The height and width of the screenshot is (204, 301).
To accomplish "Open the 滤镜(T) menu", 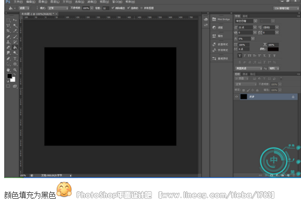I will pos(92,2).
